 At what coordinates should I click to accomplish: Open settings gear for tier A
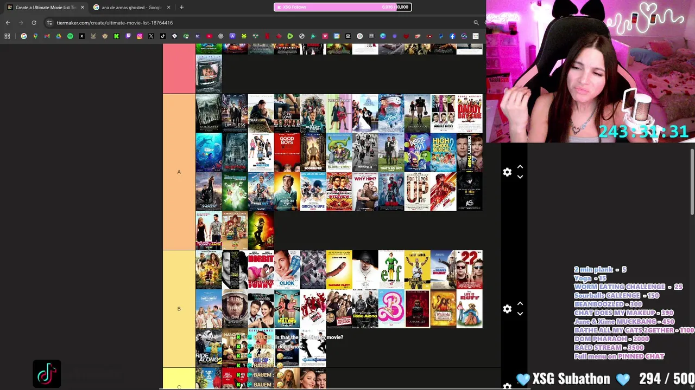tap(507, 172)
